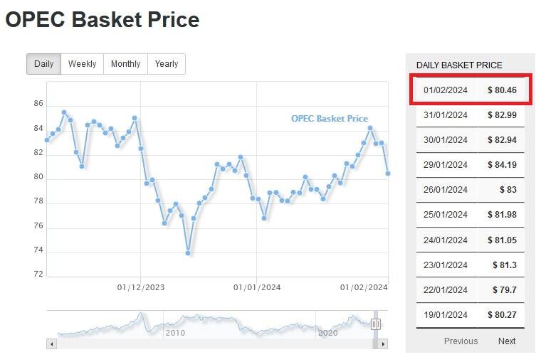Click the navigator scrollbar track
This screenshot has width=536, height=357.
[x=214, y=344]
